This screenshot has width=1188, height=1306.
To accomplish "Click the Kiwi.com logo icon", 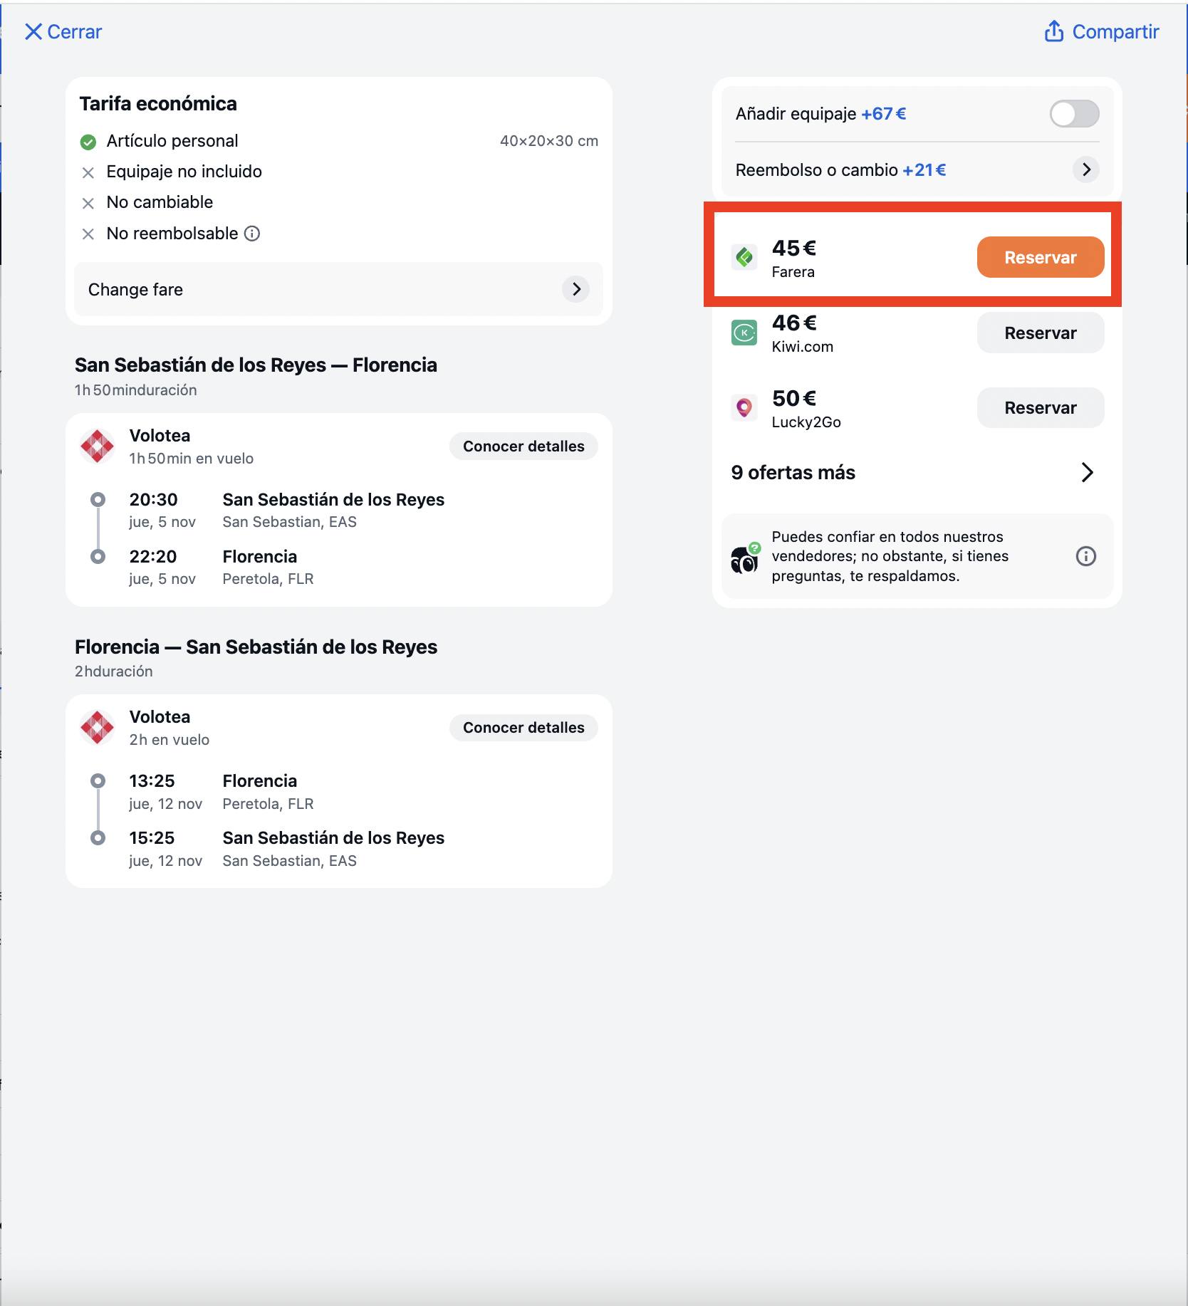I will 744,333.
